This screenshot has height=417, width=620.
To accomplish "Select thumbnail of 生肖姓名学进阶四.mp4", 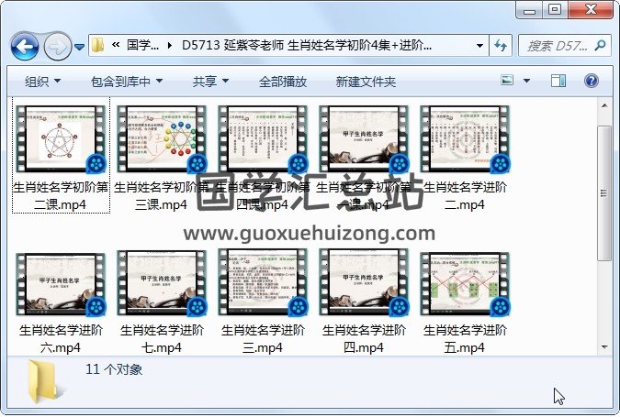I will tap(364, 282).
